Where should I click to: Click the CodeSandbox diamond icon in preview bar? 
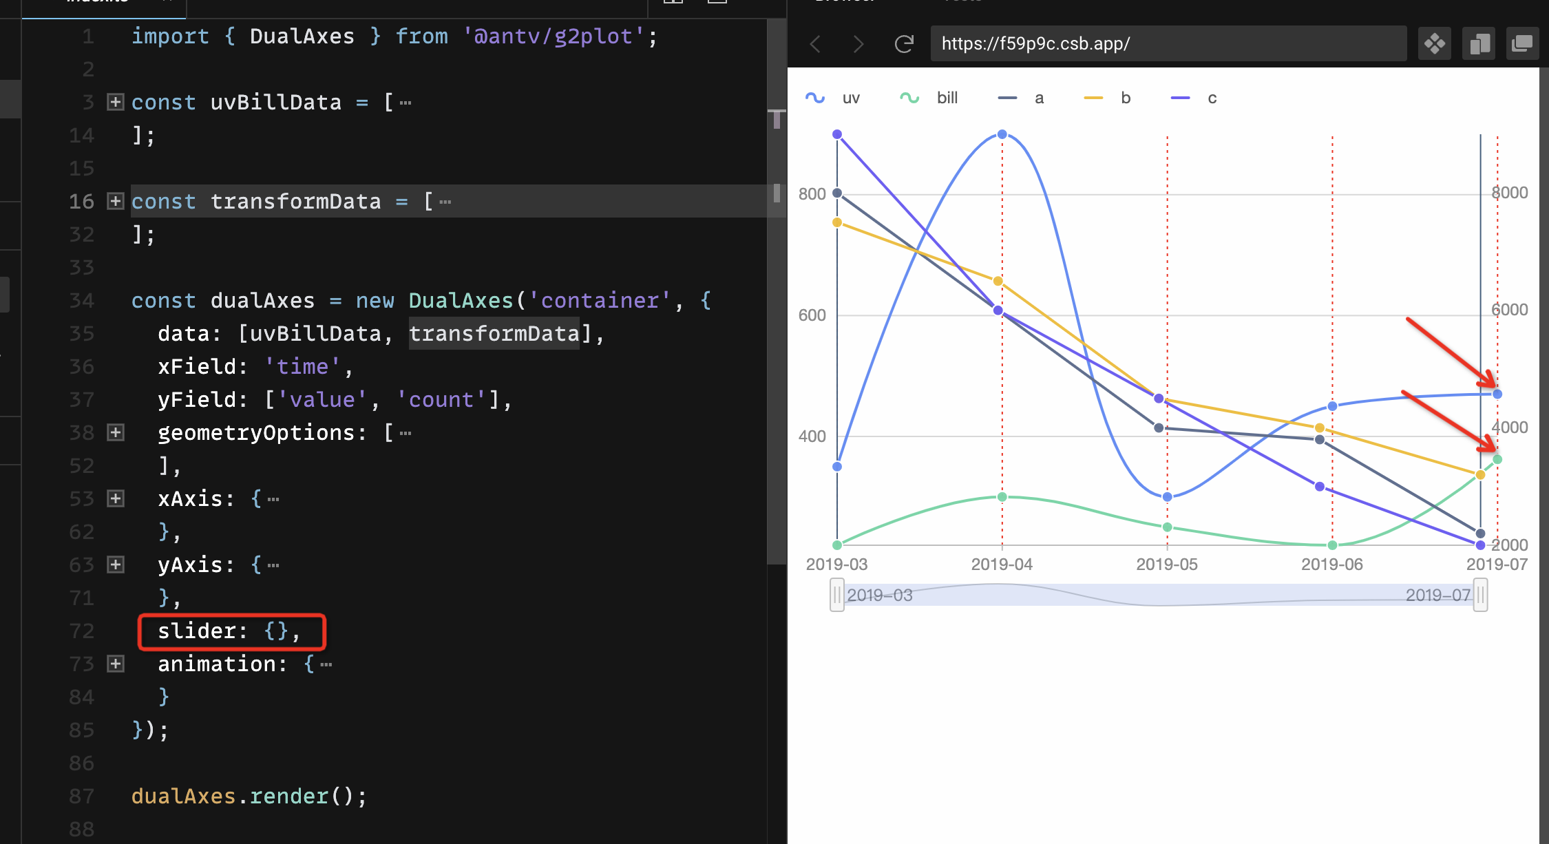tap(1435, 44)
